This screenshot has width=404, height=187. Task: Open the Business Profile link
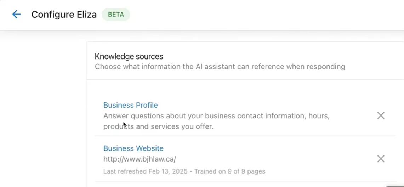point(130,105)
